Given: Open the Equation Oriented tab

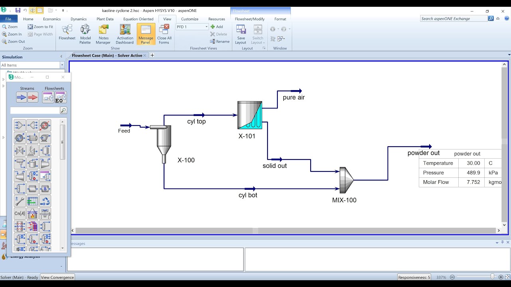Looking at the screenshot, I should [x=138, y=19].
